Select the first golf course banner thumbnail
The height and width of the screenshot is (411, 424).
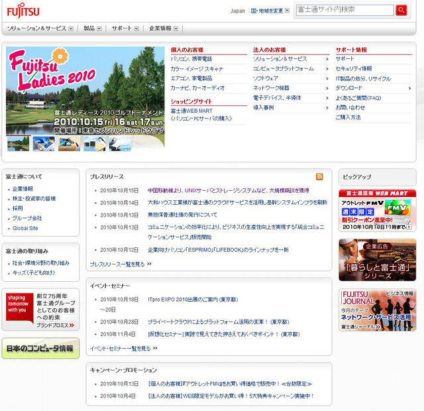click(x=19, y=143)
